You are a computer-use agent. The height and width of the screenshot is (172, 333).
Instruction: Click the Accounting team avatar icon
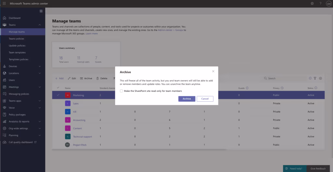[68, 120]
